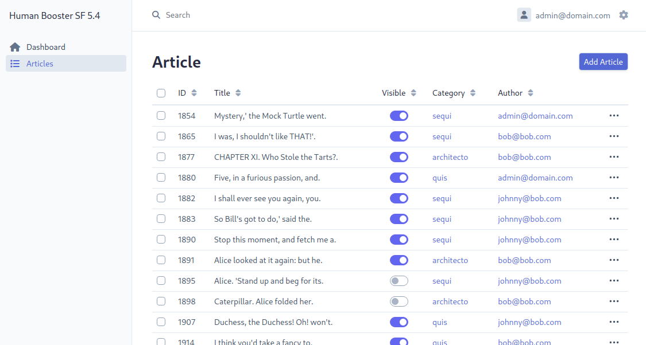646x345 pixels.
Task: Sort articles by ID column
Action: pyautogui.click(x=187, y=93)
